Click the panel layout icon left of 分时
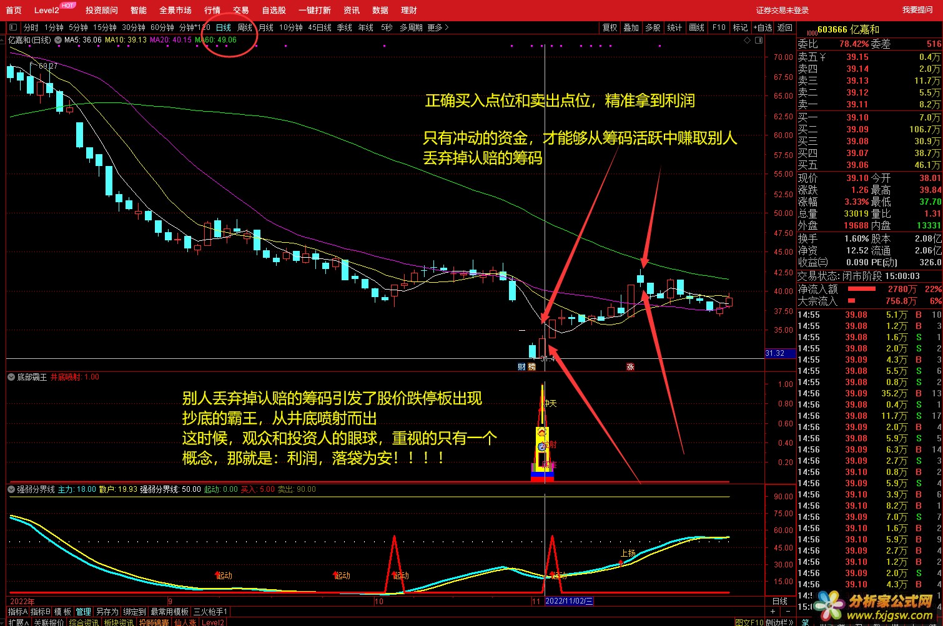The height and width of the screenshot is (626, 943). click(13, 27)
